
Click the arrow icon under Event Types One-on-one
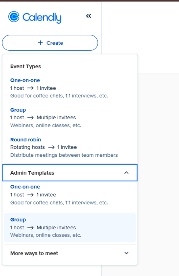click(x=30, y=88)
